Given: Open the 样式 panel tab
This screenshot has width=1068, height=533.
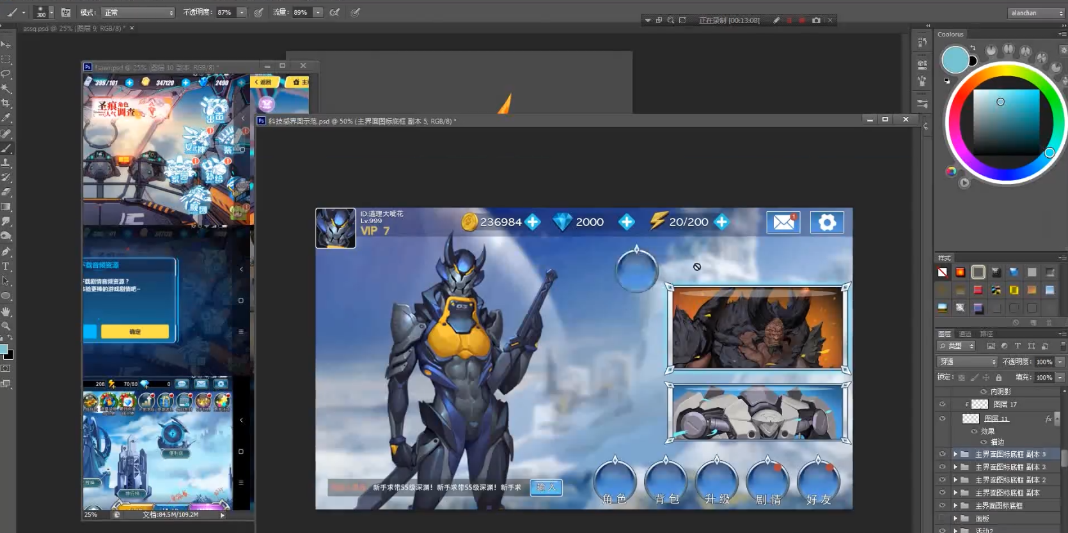Looking at the screenshot, I should (x=945, y=258).
